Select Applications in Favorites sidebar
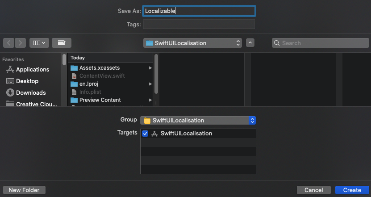 click(x=33, y=69)
